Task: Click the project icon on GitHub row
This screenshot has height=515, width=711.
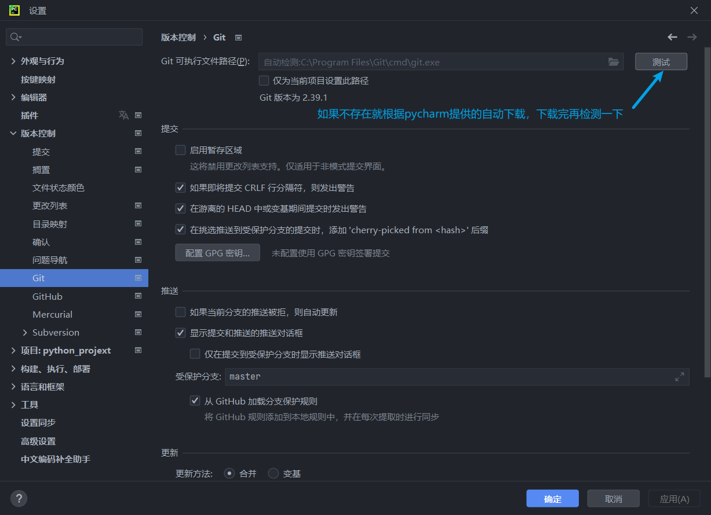Action: click(x=138, y=296)
